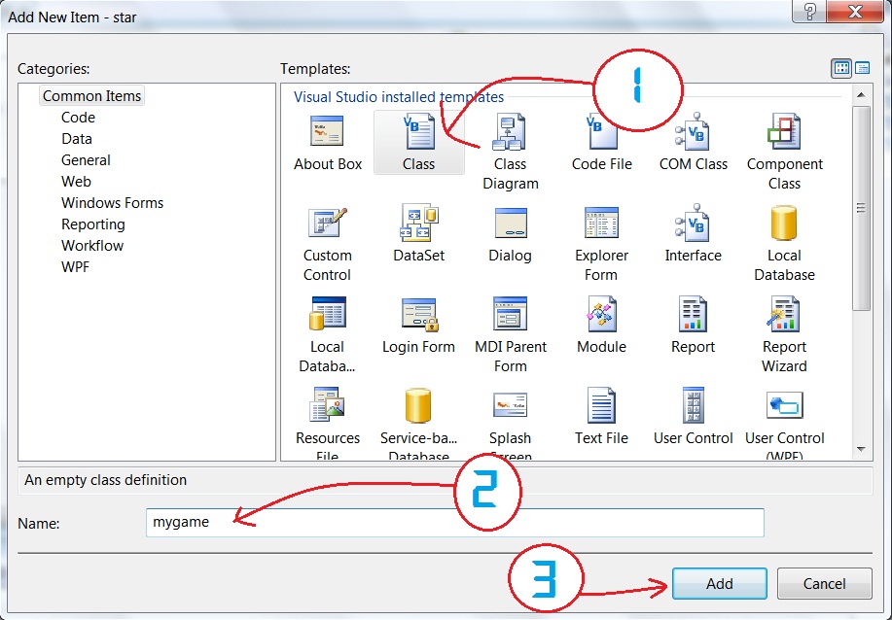This screenshot has width=892, height=620.
Task: Select the Code File template
Action: (x=601, y=142)
